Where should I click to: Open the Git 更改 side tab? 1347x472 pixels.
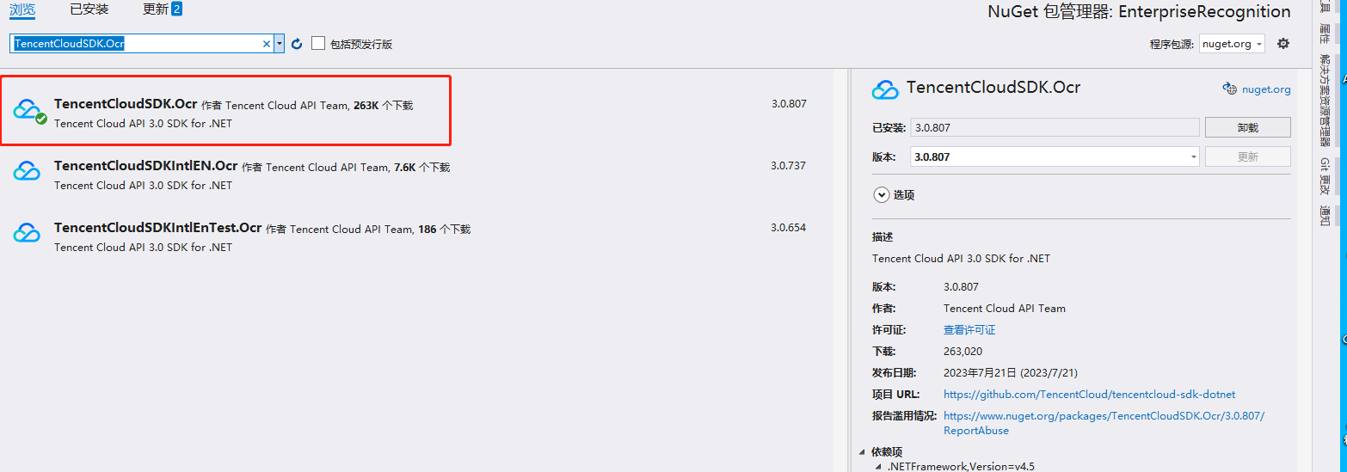(x=1325, y=176)
